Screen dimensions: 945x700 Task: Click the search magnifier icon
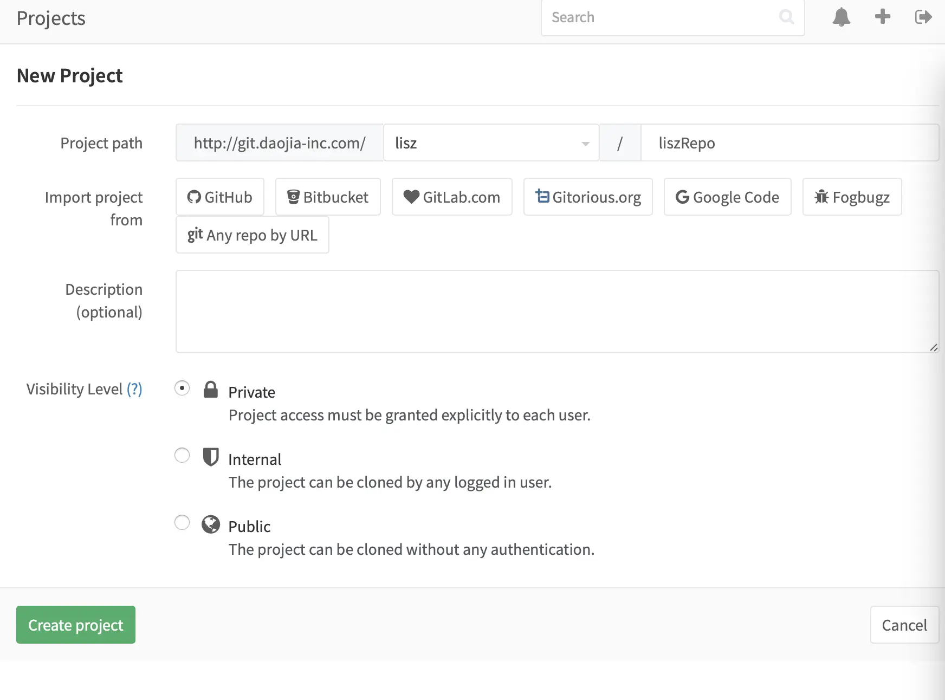[x=786, y=17]
